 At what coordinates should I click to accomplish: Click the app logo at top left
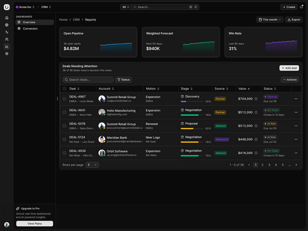7,7
